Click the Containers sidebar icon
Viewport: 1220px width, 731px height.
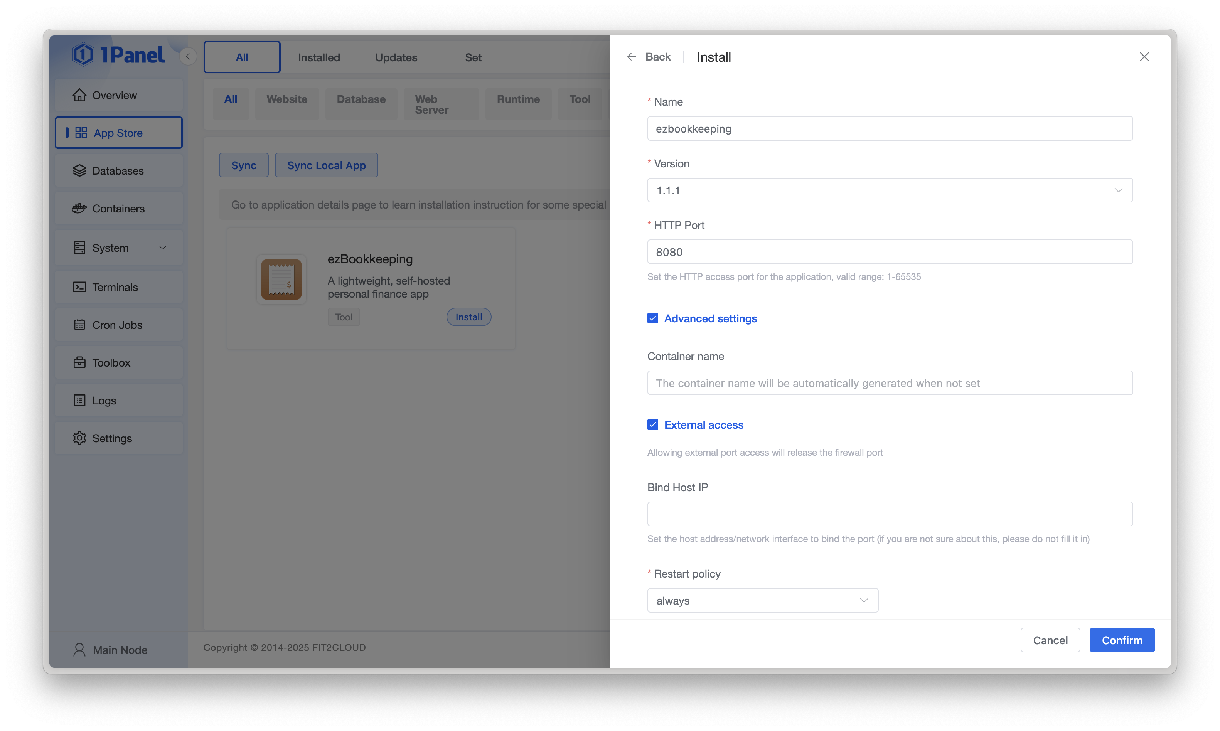pyautogui.click(x=80, y=208)
